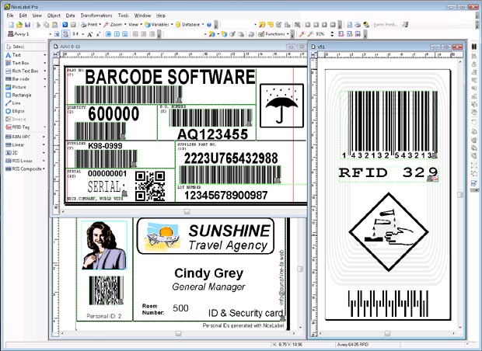Click the Print button in toolbar
Screen dimensions: 482x351
(89, 24)
